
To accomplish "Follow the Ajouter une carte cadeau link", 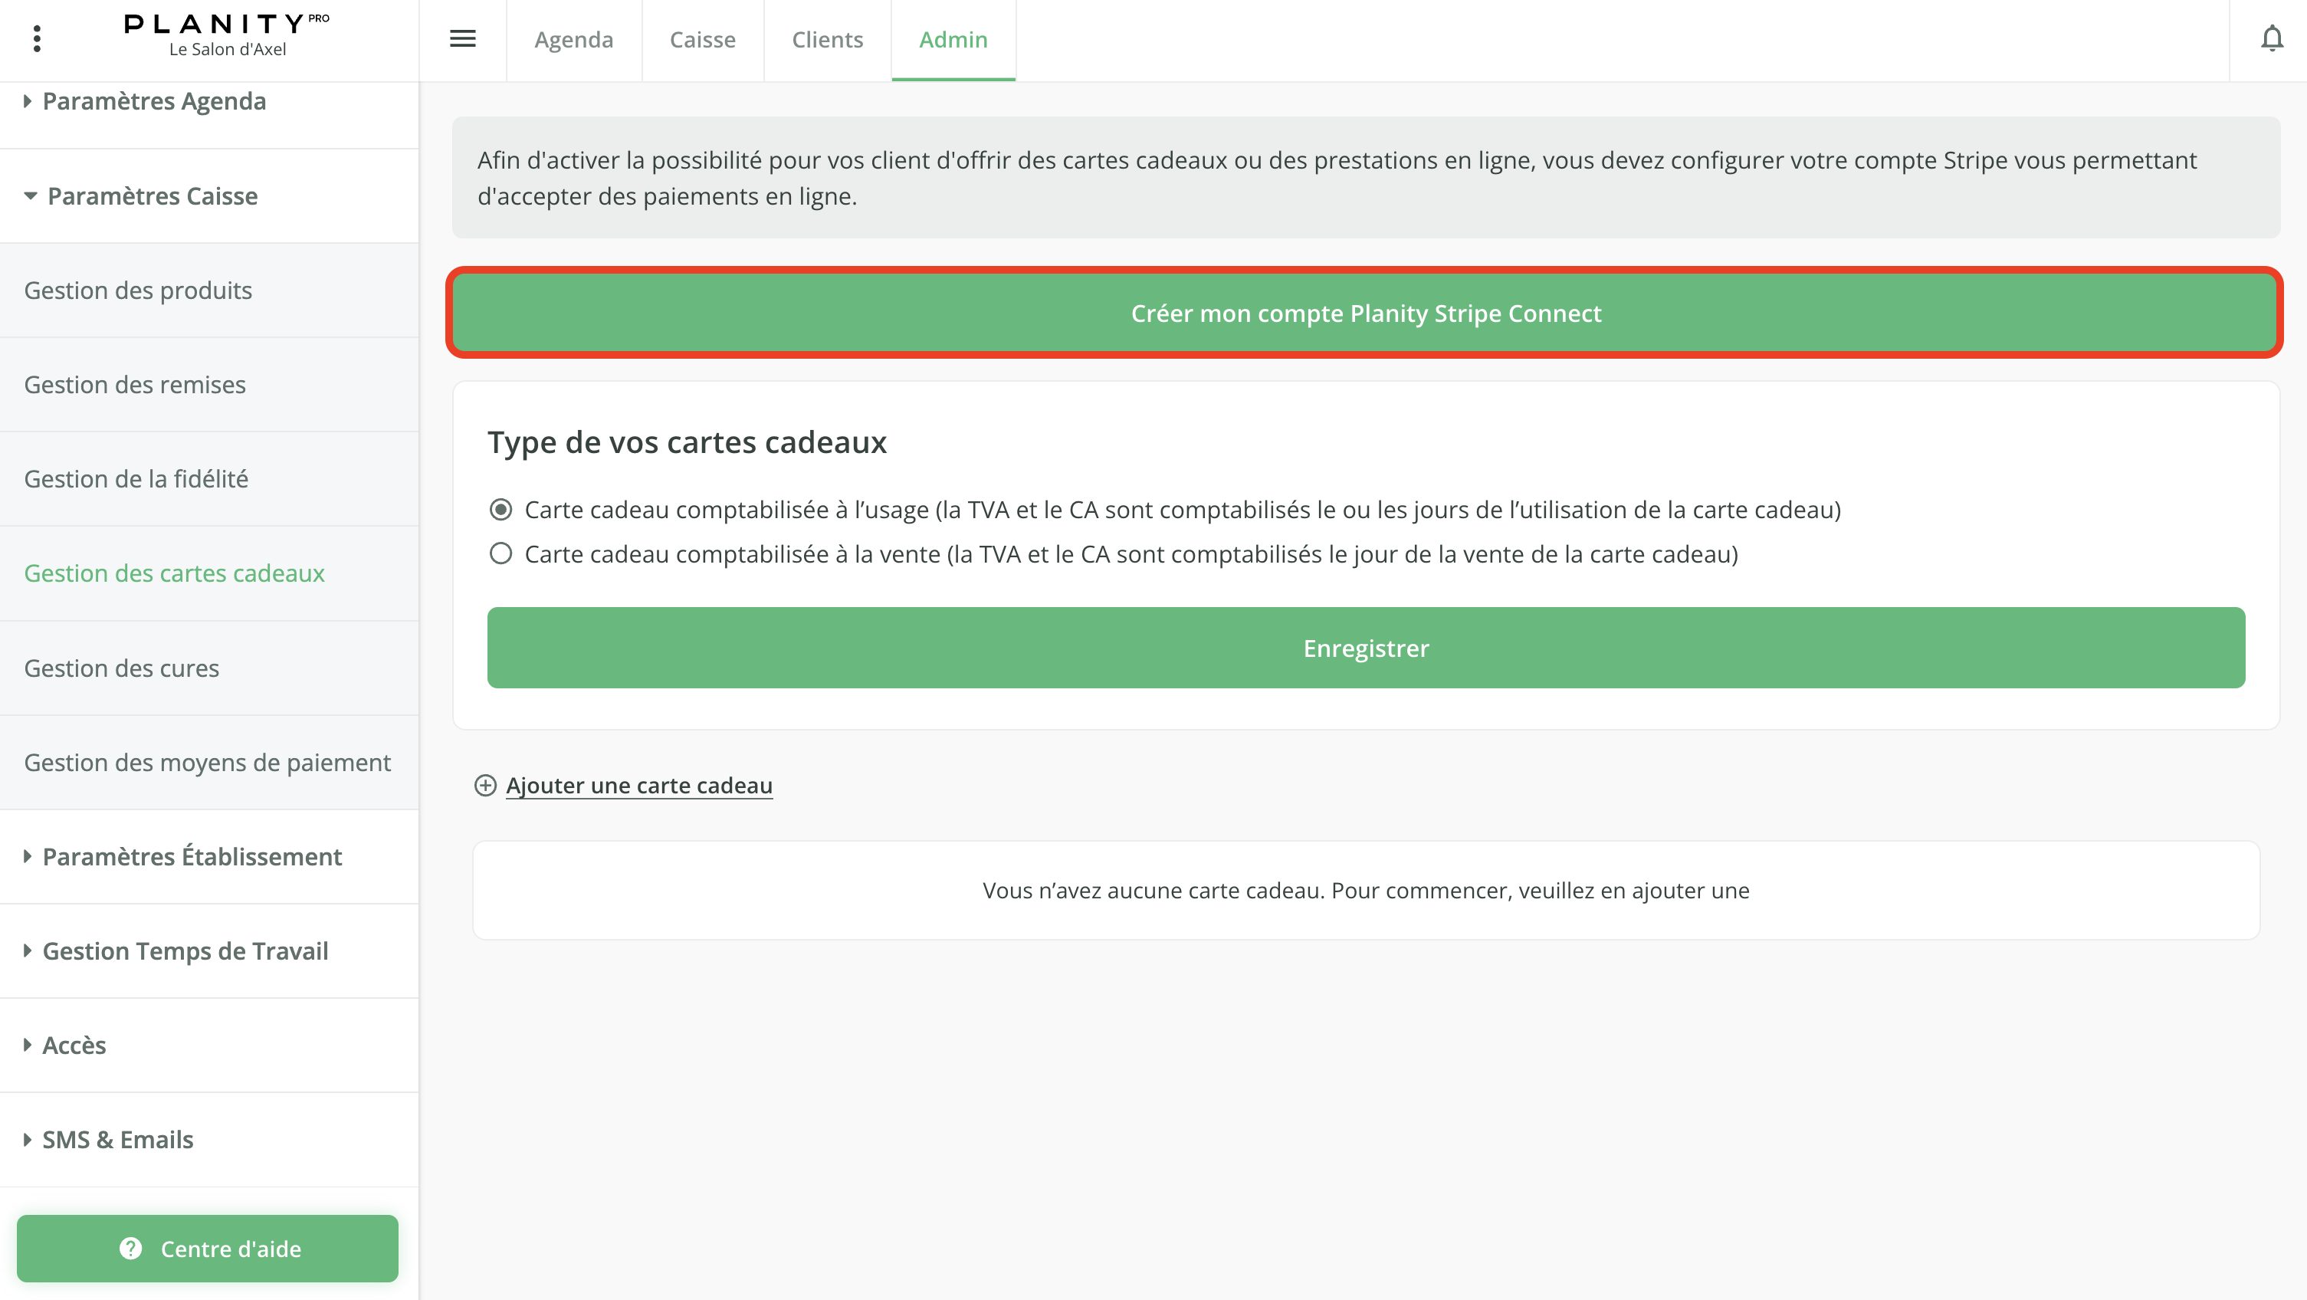I will pos(638,786).
